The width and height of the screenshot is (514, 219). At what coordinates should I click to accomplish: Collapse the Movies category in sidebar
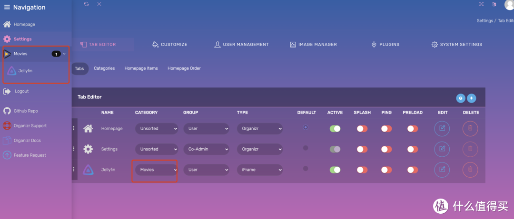[x=64, y=54]
